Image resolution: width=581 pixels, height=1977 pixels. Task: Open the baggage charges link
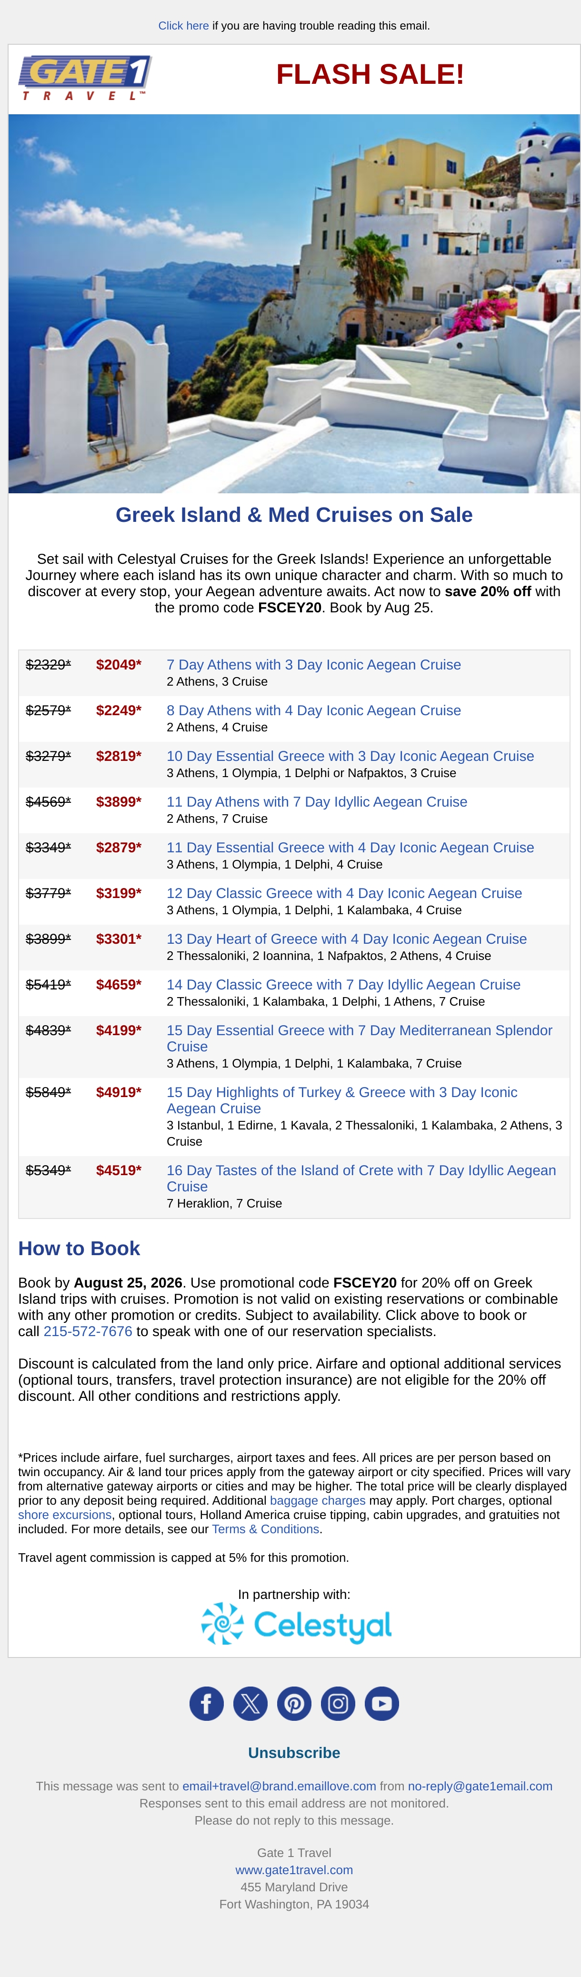coord(318,1499)
